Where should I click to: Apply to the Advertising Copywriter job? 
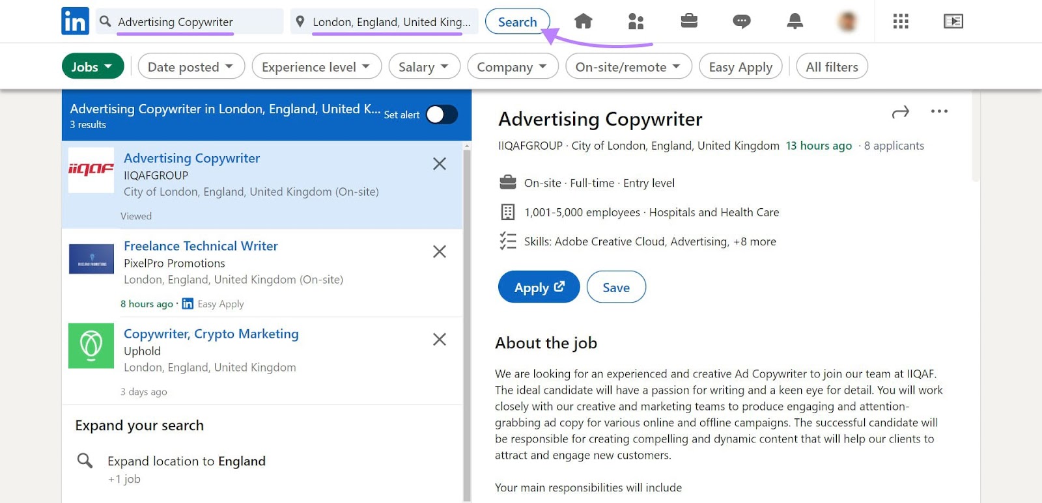[x=538, y=286]
